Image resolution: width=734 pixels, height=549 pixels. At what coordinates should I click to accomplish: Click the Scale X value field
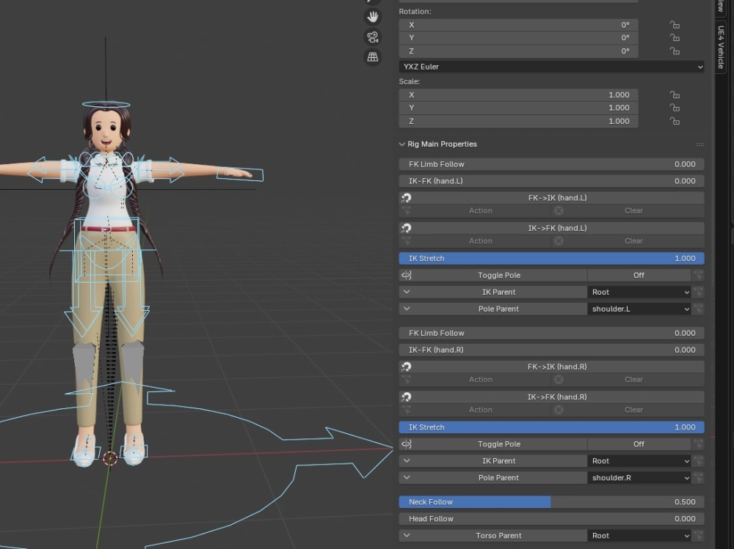tap(518, 95)
